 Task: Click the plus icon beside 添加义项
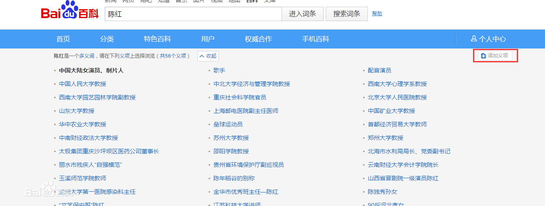click(484, 56)
